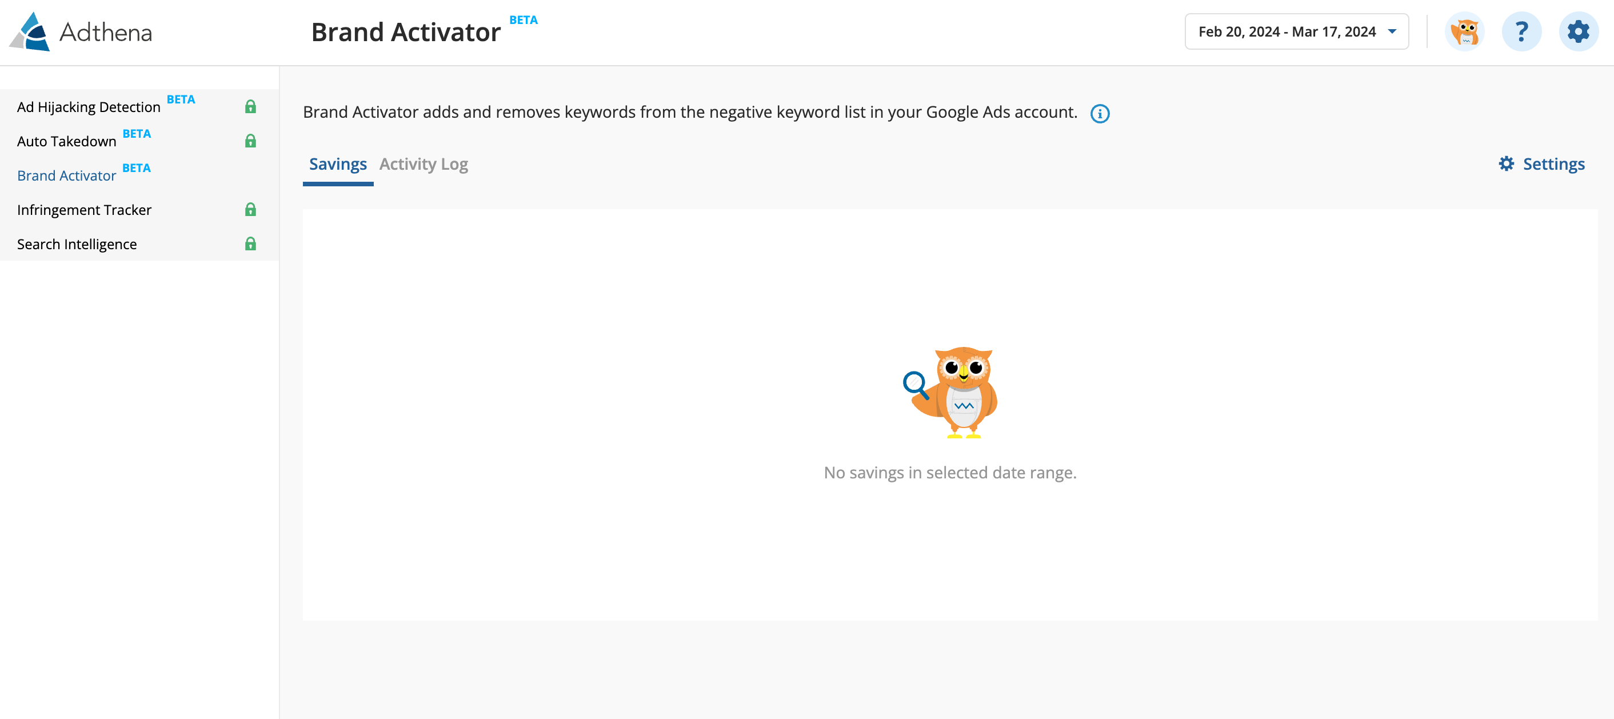Click the gear icon next to Settings
The image size is (1614, 719).
pyautogui.click(x=1506, y=164)
